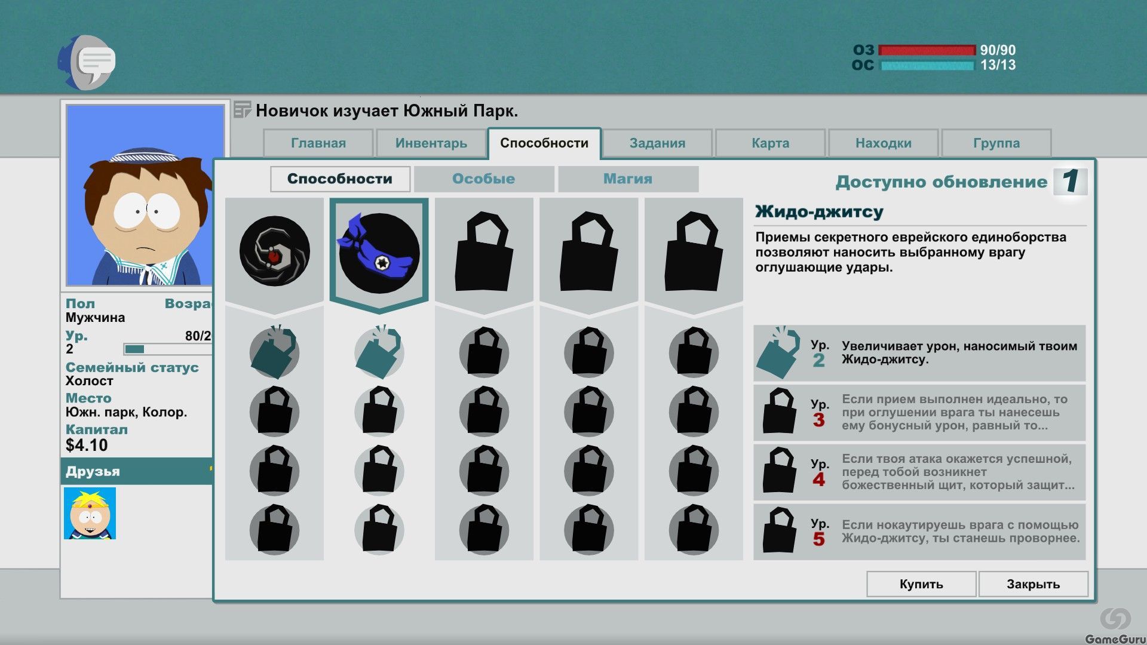Switch to the Инвентарь tab
This screenshot has height=645, width=1147.
(x=431, y=143)
